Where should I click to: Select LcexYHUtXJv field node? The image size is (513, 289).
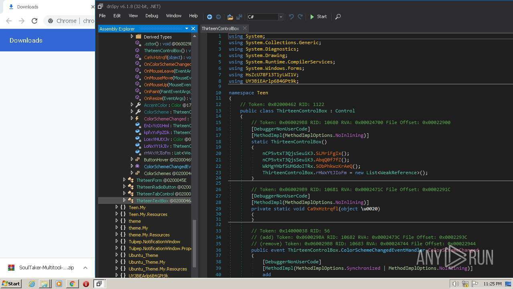pyautogui.click(x=168, y=139)
